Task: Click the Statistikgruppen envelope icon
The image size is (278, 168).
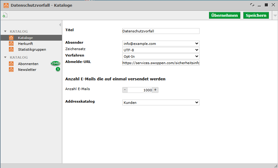Action: click(11, 49)
